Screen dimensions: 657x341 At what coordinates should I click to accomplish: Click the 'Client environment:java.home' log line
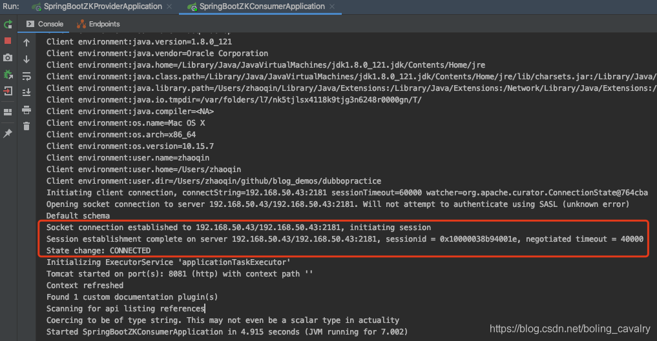(266, 64)
